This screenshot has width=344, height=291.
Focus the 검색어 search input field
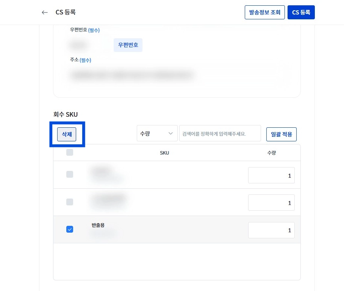[220, 133]
